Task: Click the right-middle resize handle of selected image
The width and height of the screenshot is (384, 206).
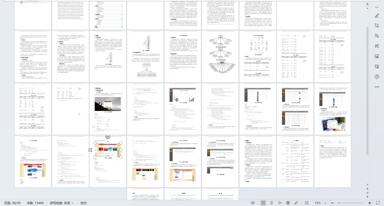Action: pyautogui.click(x=121, y=150)
